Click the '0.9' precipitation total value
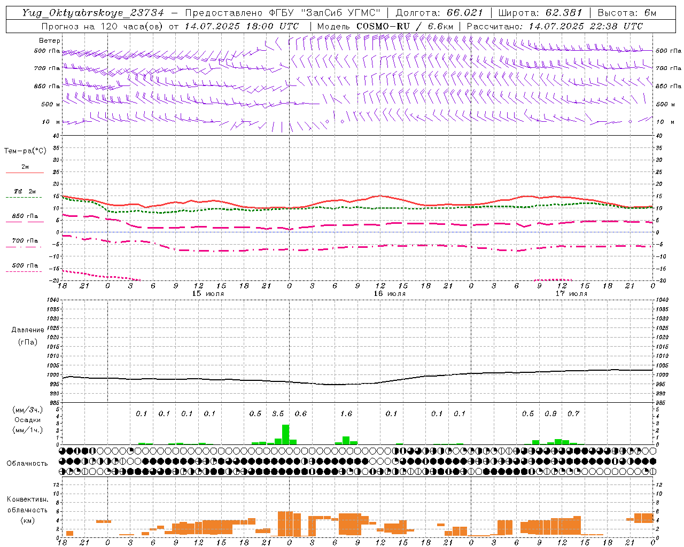The width and height of the screenshot is (684, 547). pos(551,413)
